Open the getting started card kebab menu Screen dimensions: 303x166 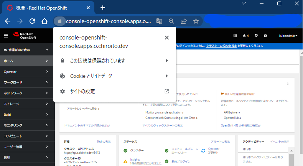[x=288, y=84]
